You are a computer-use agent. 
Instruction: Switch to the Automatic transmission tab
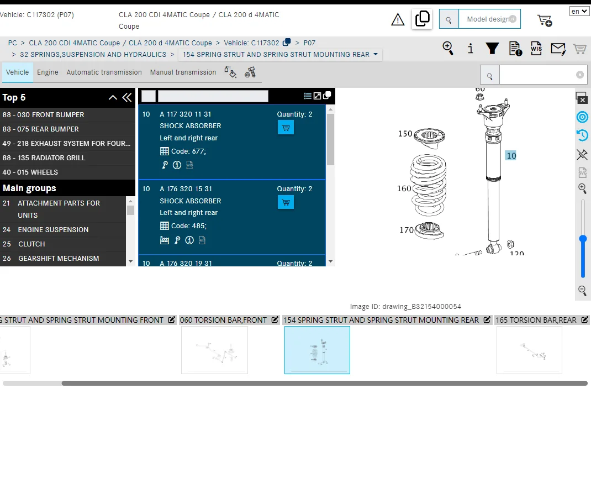(104, 72)
